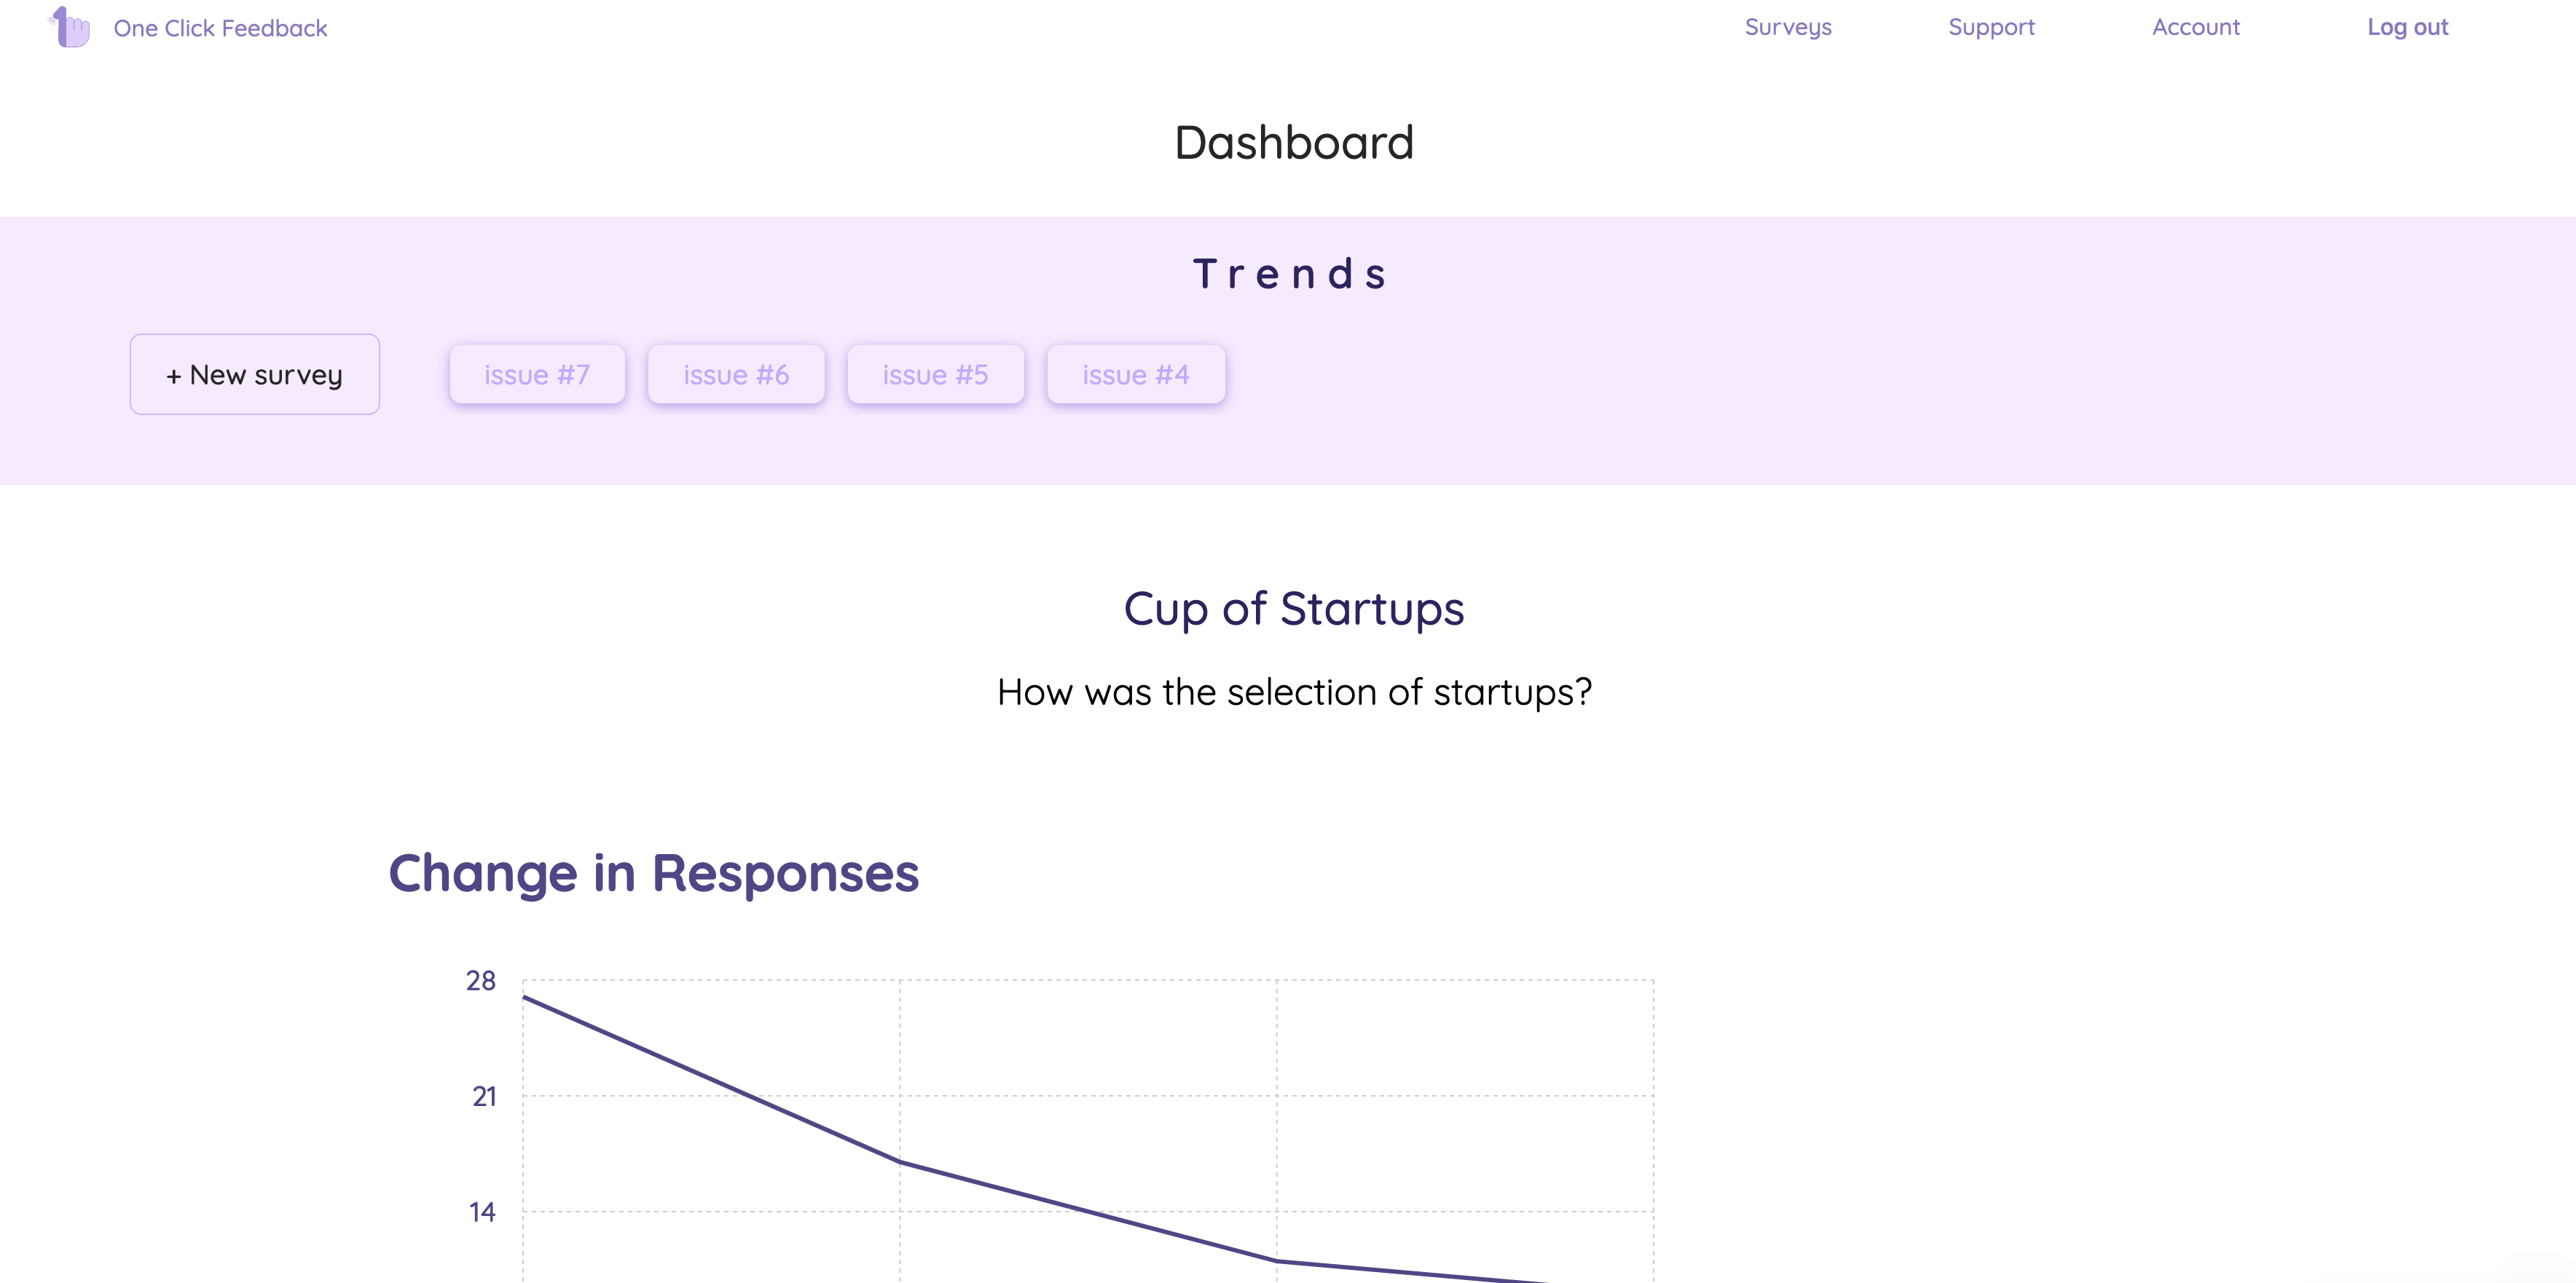Log out of the account
This screenshot has height=1283, width=2576.
pyautogui.click(x=2406, y=27)
